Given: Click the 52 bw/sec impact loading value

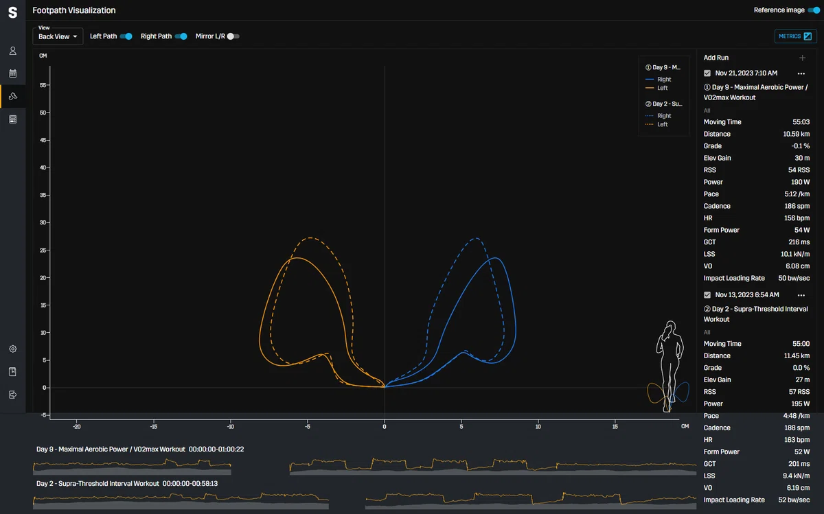Looking at the screenshot, I should pos(794,500).
